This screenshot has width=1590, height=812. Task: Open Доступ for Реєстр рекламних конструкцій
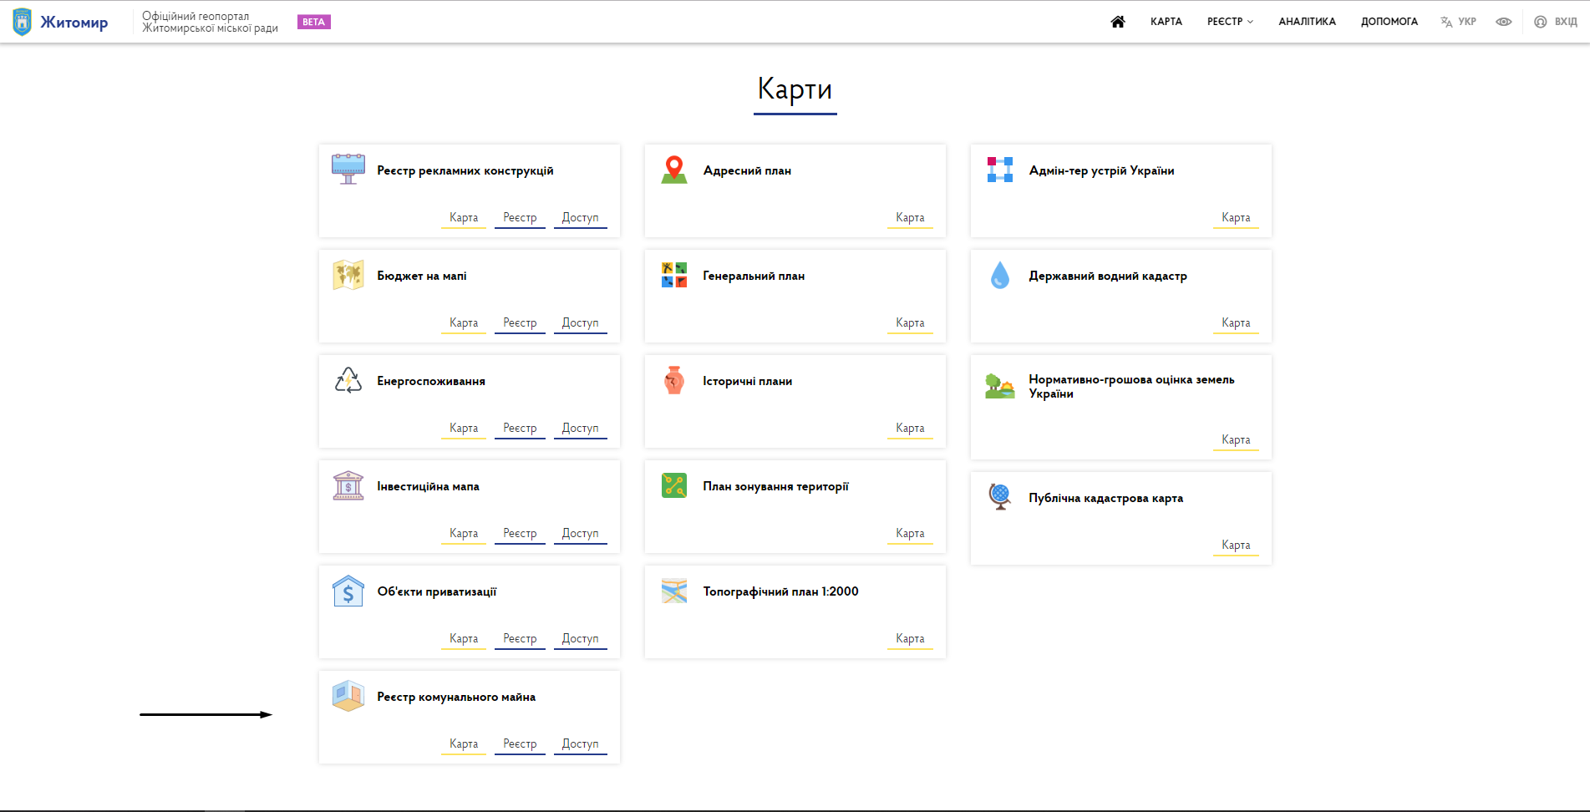click(x=581, y=218)
